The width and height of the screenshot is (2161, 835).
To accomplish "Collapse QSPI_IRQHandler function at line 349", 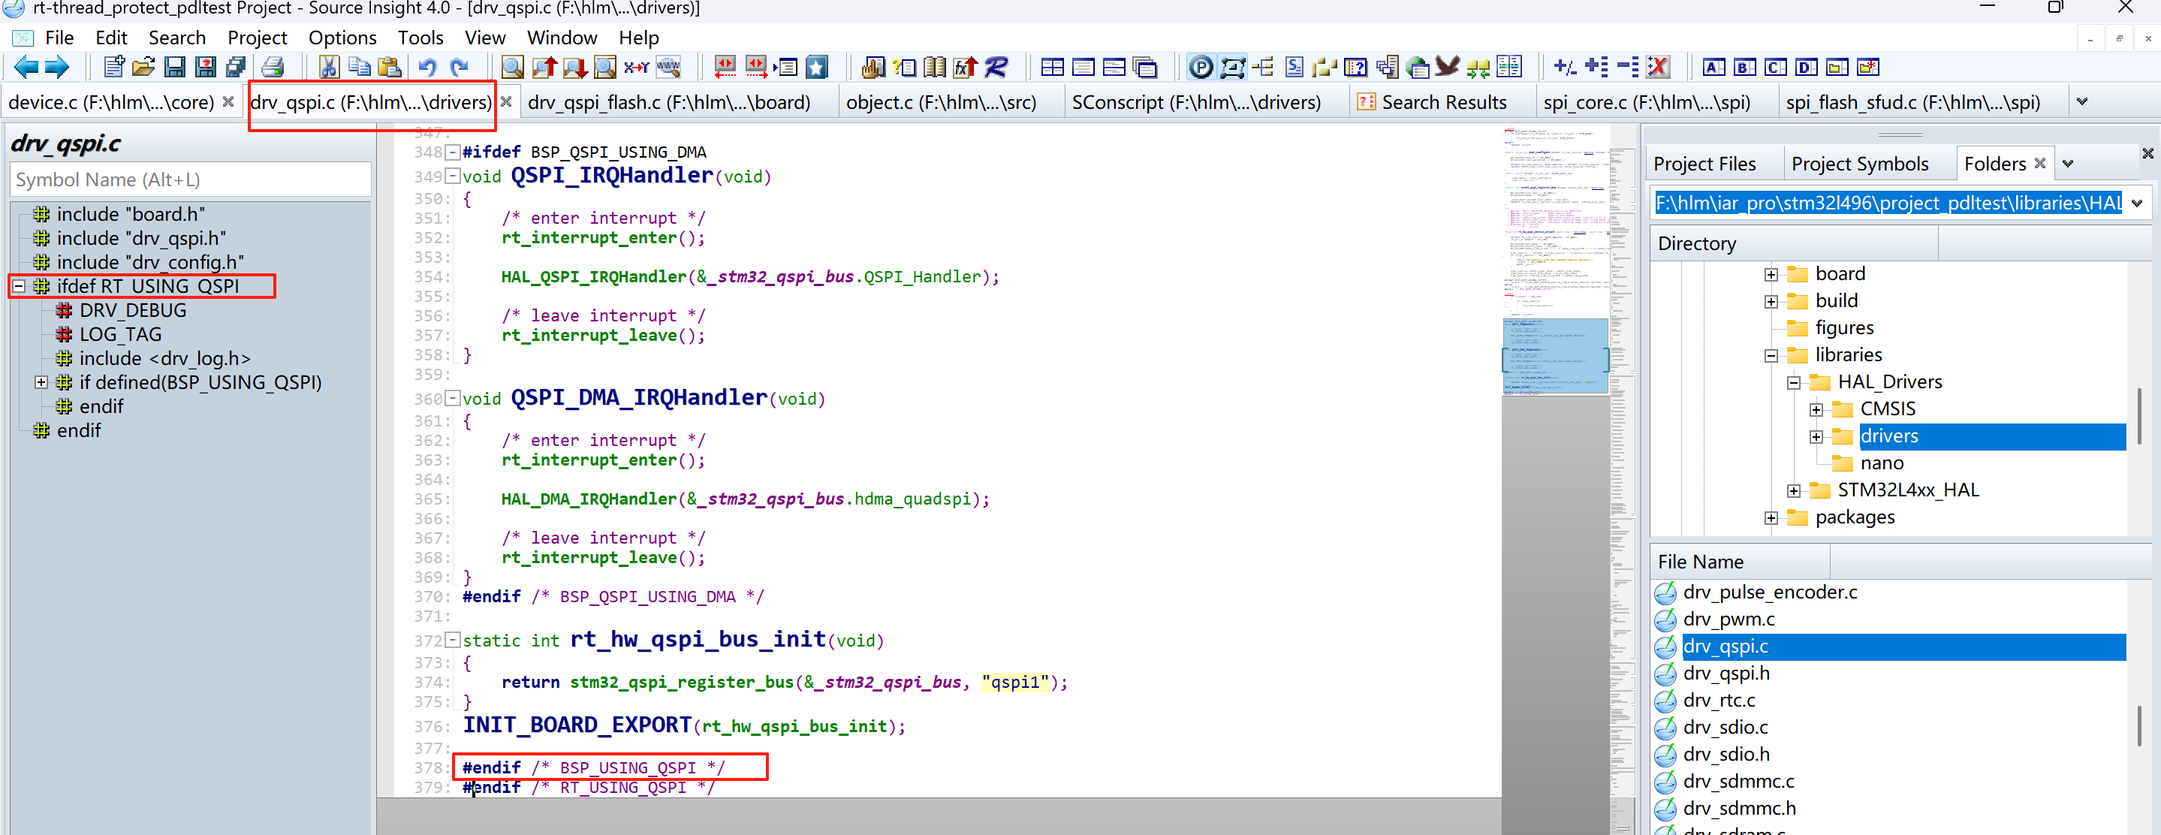I will click(453, 176).
